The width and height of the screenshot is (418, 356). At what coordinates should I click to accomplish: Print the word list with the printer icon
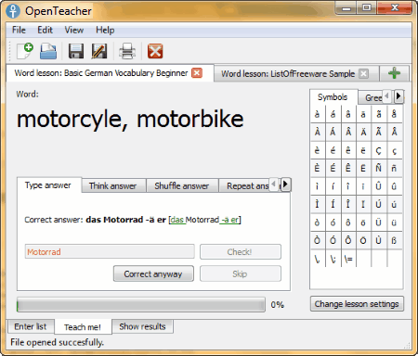pos(127,51)
